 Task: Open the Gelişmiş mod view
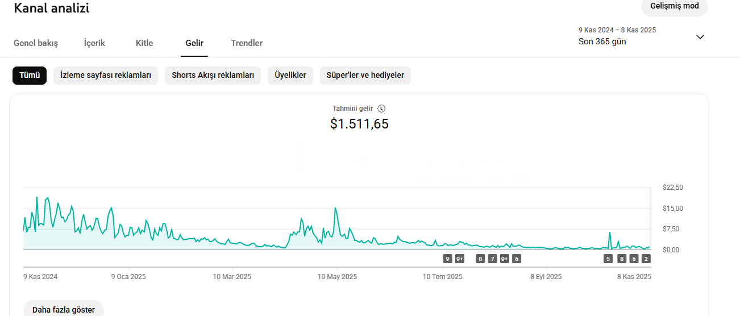(x=674, y=6)
